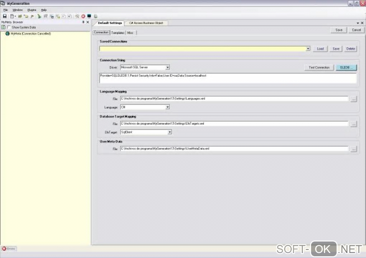Click the Errors panel tab label
Image resolution: width=366 pixels, height=258 pixels.
coord(11,249)
